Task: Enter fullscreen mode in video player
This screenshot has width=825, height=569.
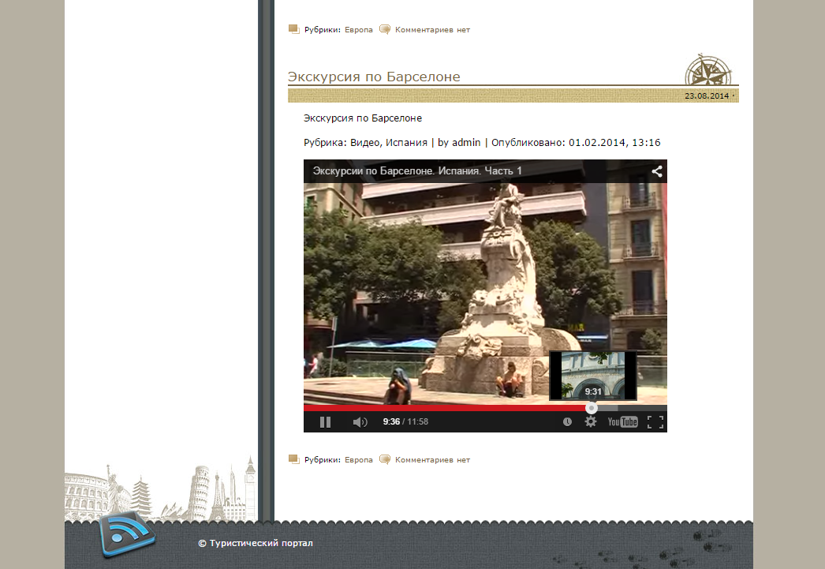Action: [655, 421]
